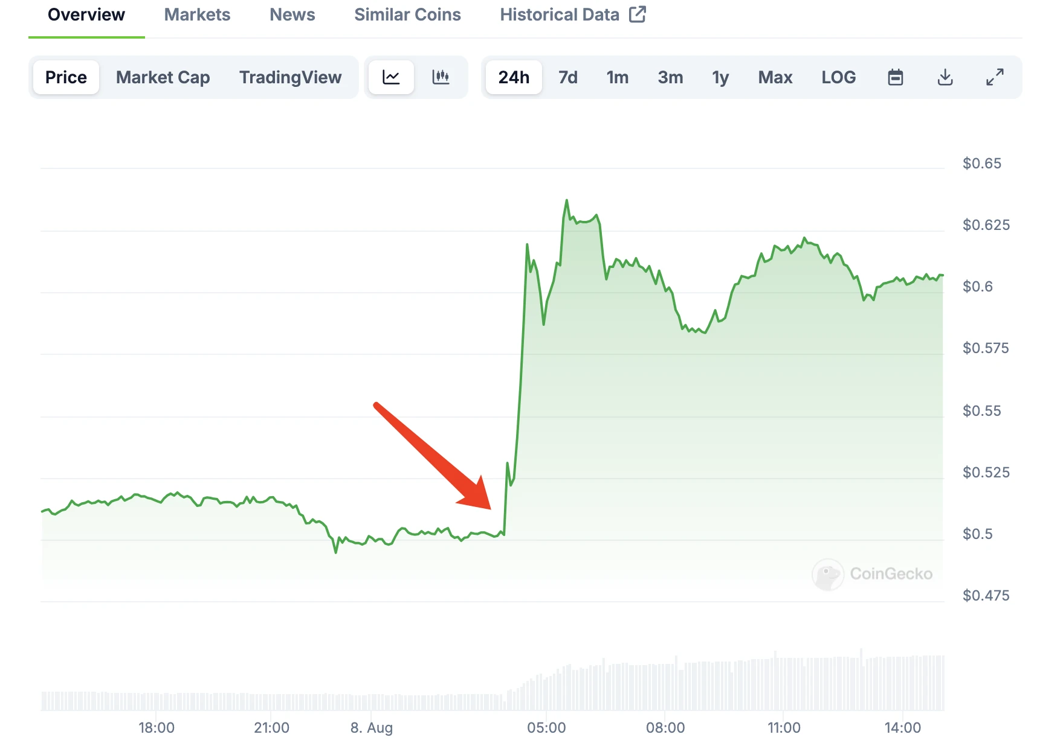Select the 7d time range
The image size is (1037, 746).
[567, 77]
